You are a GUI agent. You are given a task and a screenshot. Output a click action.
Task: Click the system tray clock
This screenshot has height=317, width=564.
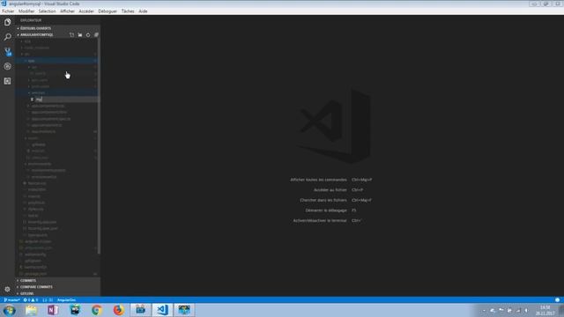(545, 311)
